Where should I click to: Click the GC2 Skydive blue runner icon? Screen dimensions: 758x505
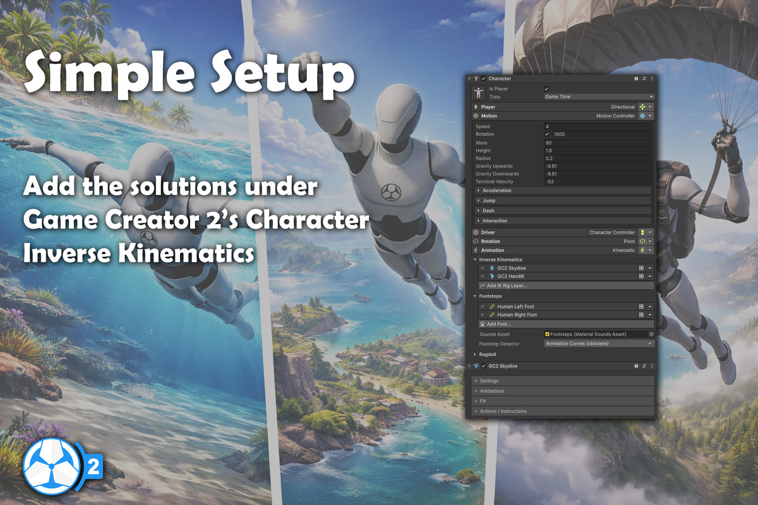tap(492, 268)
